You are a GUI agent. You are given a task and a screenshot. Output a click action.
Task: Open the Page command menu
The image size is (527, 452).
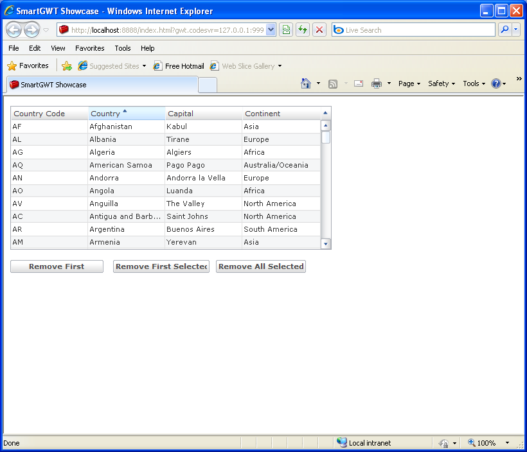click(409, 83)
